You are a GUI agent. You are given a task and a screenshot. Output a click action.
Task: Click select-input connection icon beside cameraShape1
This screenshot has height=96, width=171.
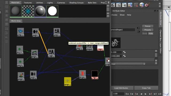pyautogui.click(x=138, y=28)
